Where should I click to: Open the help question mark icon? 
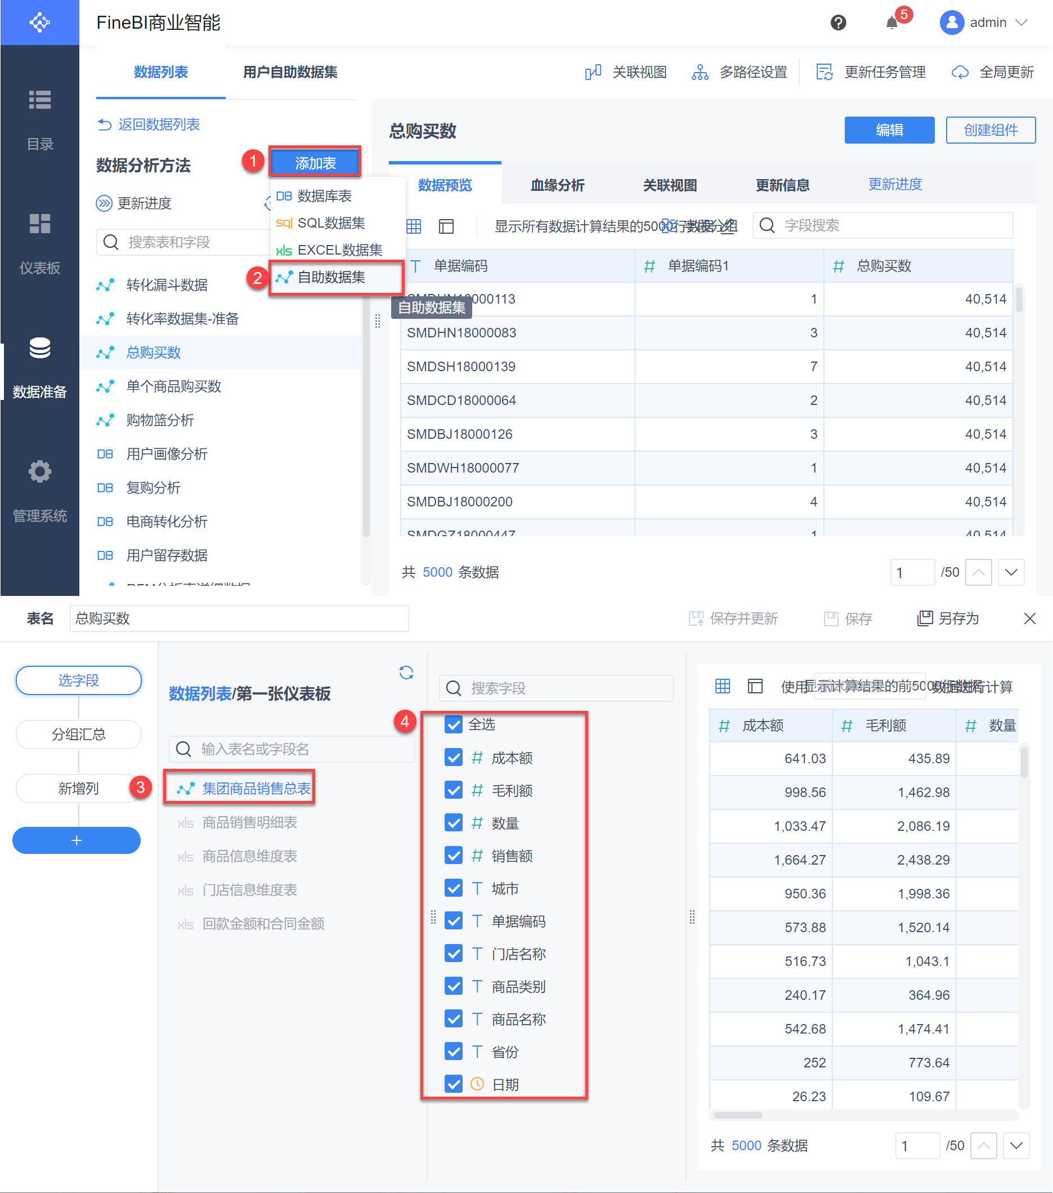839,23
